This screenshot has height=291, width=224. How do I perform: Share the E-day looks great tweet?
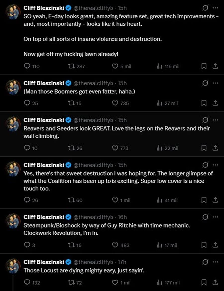point(215,66)
